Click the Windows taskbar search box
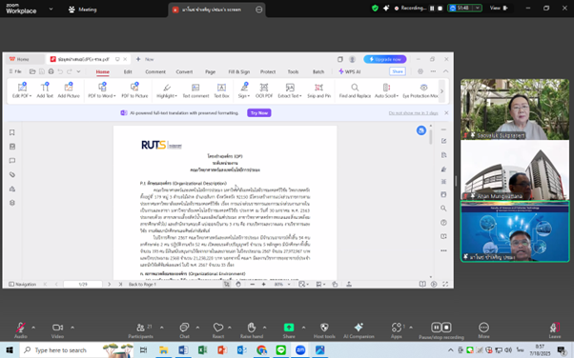The image size is (574, 358). click(x=76, y=350)
